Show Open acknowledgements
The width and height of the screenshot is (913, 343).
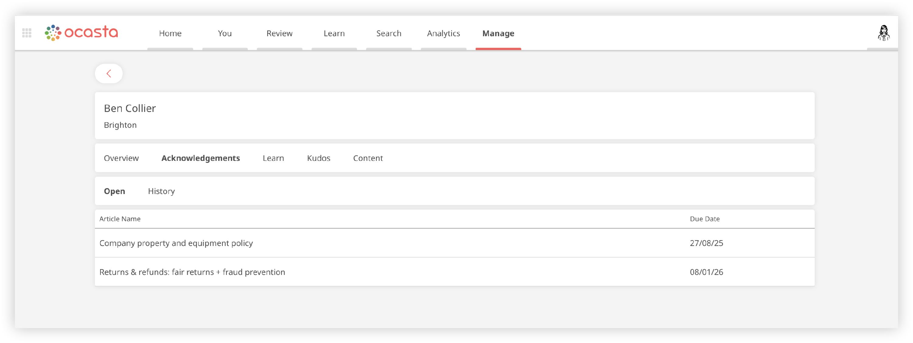pos(114,191)
